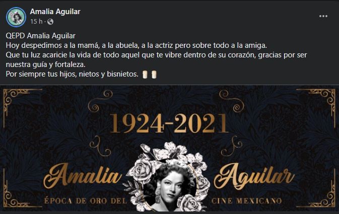
Task: Click the gold script word Aguilar in the banner
Action: pyautogui.click(x=254, y=176)
